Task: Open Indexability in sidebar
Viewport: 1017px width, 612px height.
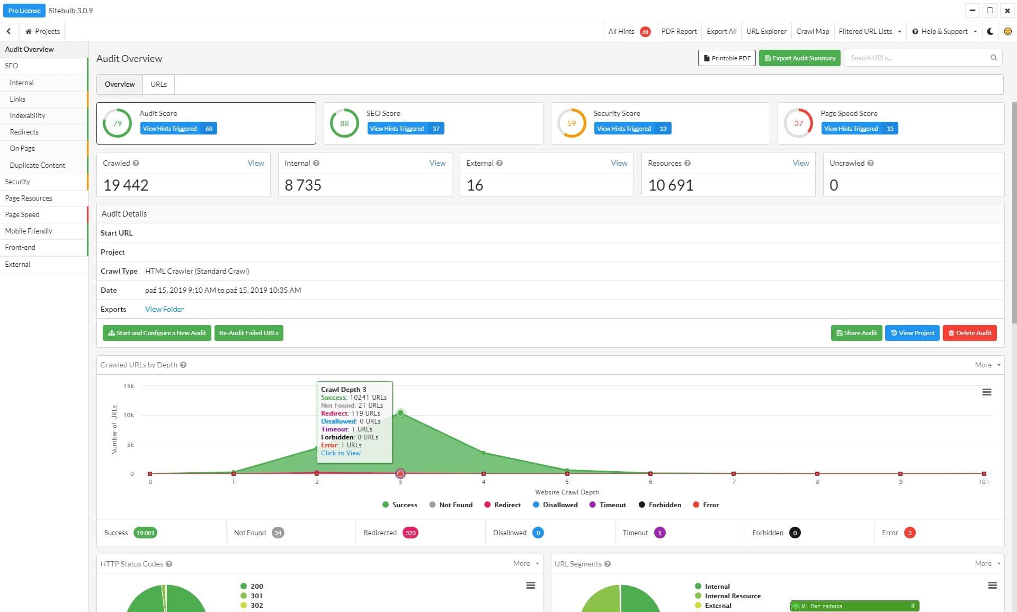Action: [43, 115]
